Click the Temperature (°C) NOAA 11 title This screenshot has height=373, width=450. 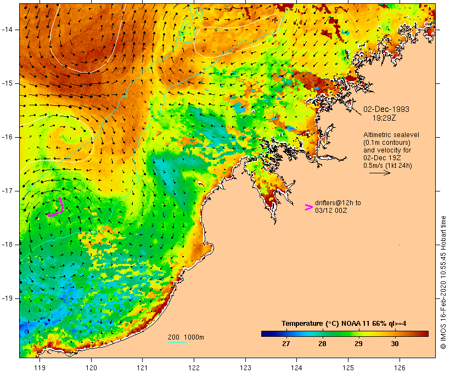click(x=344, y=324)
